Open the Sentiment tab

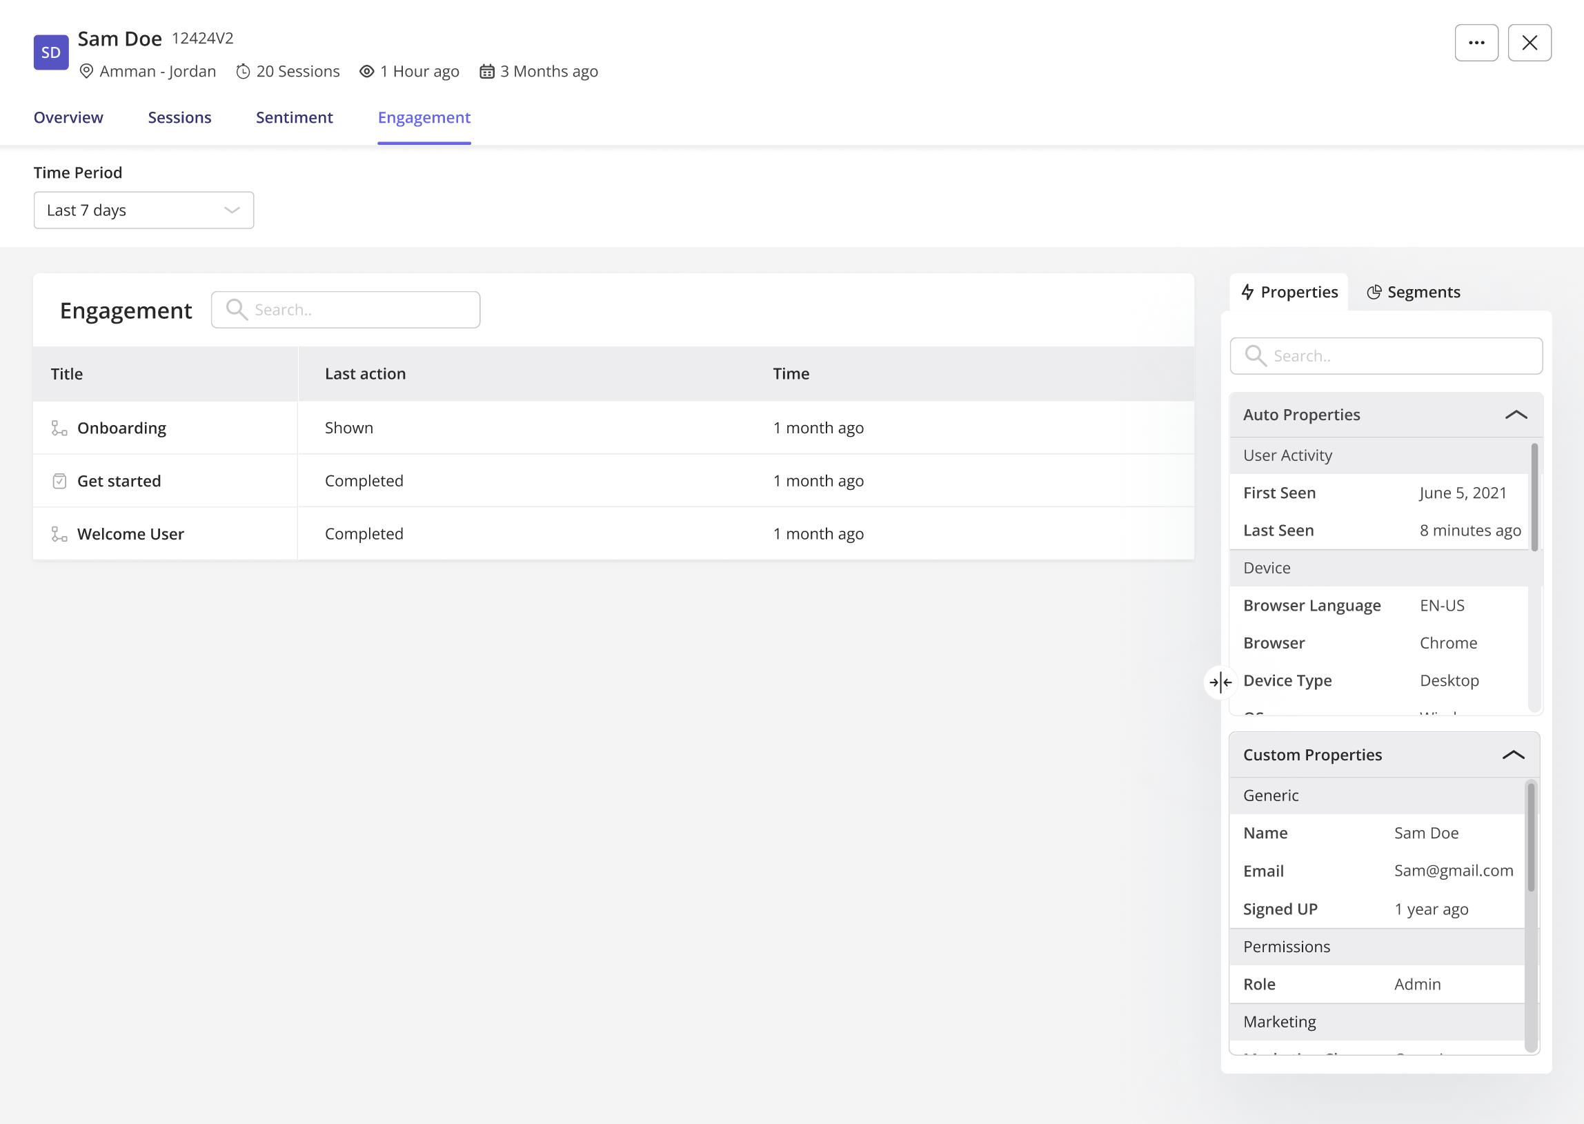click(294, 118)
